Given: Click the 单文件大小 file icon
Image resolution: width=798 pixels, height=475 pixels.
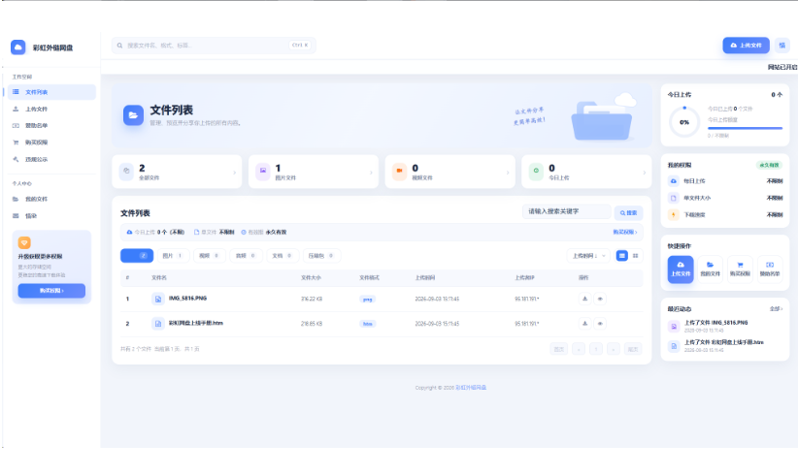Looking at the screenshot, I should pyautogui.click(x=674, y=198).
